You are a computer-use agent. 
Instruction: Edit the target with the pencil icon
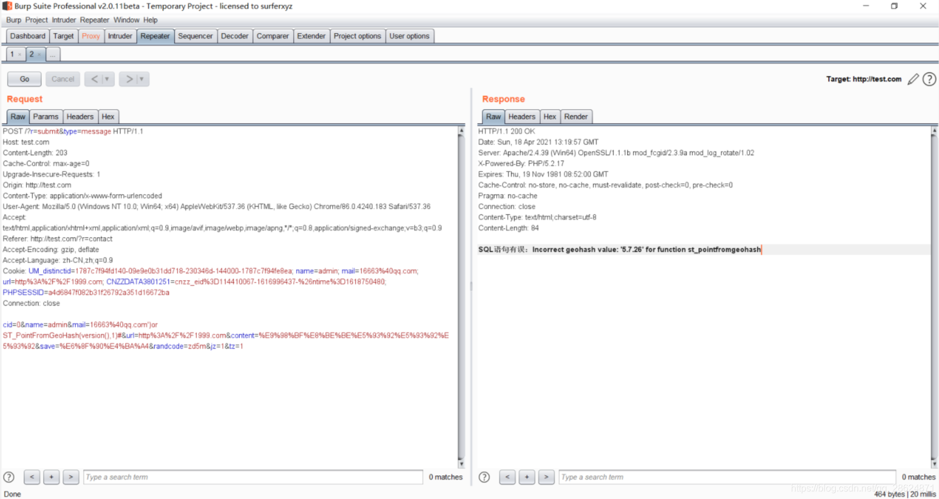913,79
